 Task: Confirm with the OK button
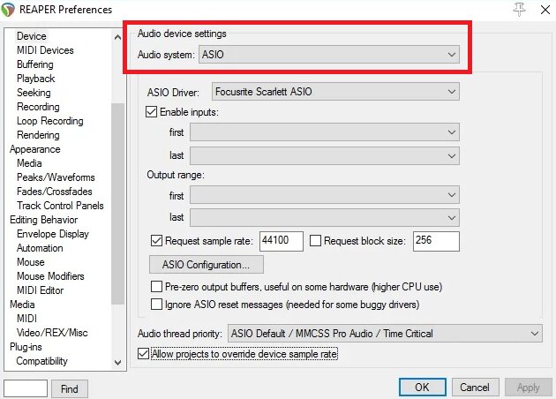[423, 387]
